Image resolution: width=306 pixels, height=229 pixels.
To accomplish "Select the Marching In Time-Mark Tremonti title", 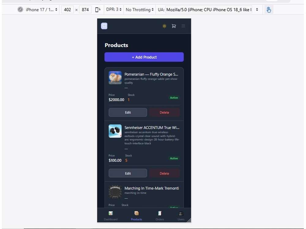I will click(x=152, y=188).
